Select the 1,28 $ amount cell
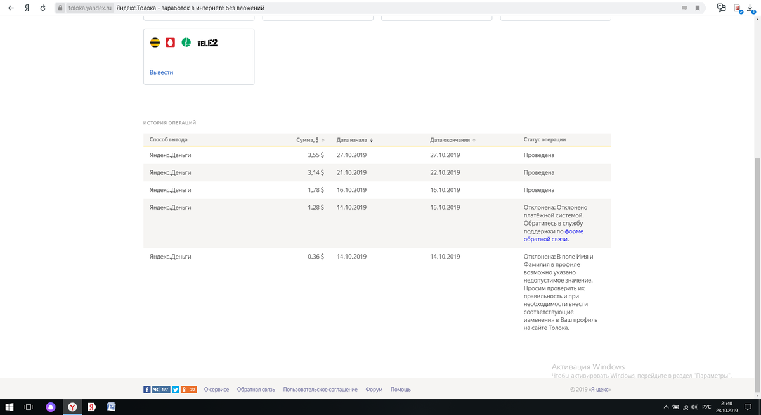761x415 pixels. pos(316,207)
